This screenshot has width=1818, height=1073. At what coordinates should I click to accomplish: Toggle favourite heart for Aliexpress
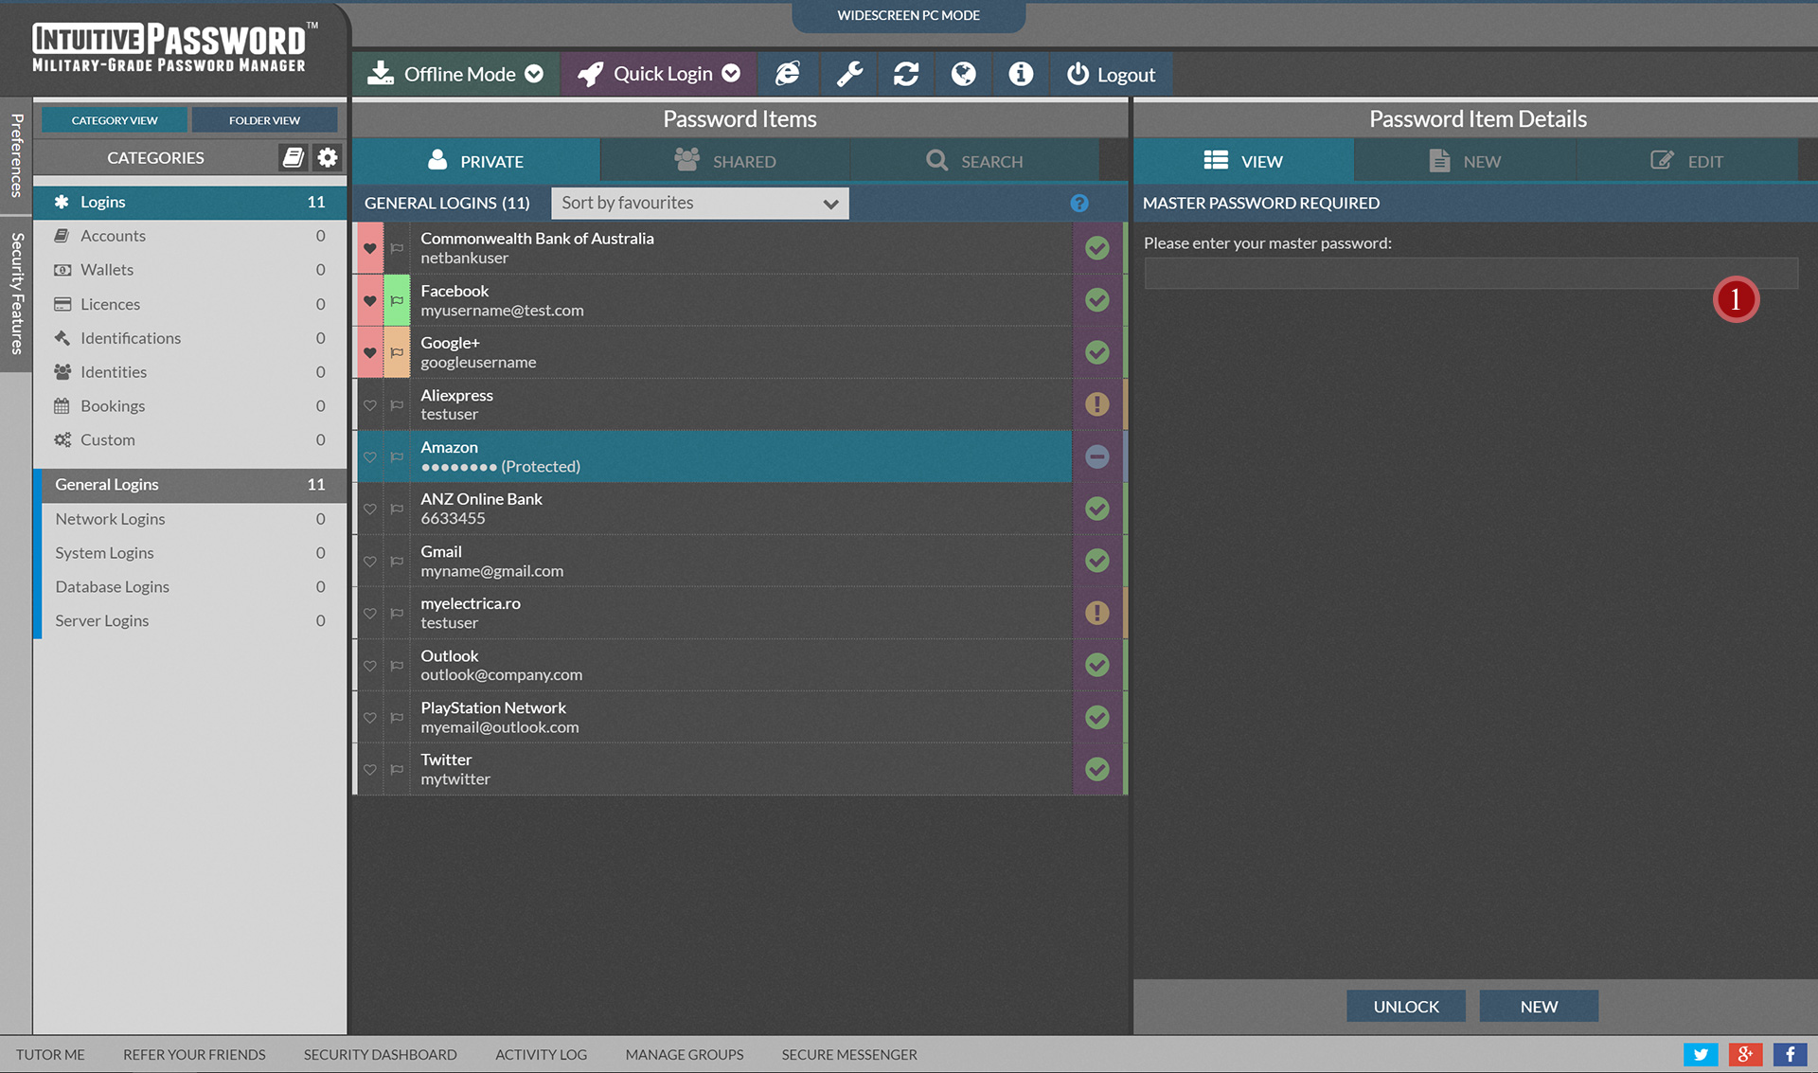point(370,405)
